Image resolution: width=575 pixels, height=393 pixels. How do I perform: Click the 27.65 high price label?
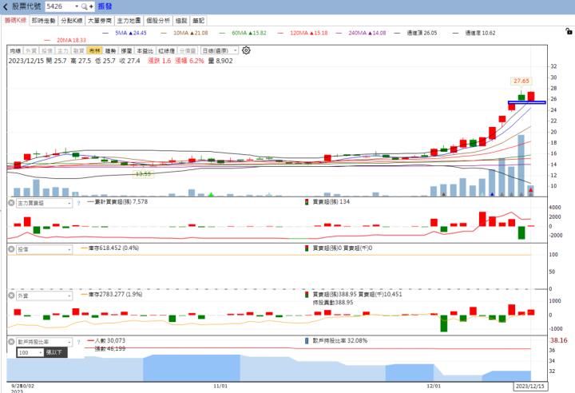[x=521, y=81]
